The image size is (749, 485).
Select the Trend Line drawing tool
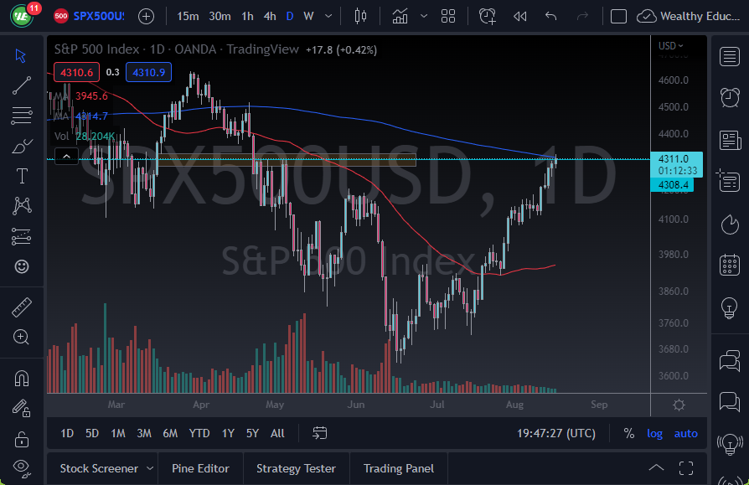pyautogui.click(x=21, y=85)
